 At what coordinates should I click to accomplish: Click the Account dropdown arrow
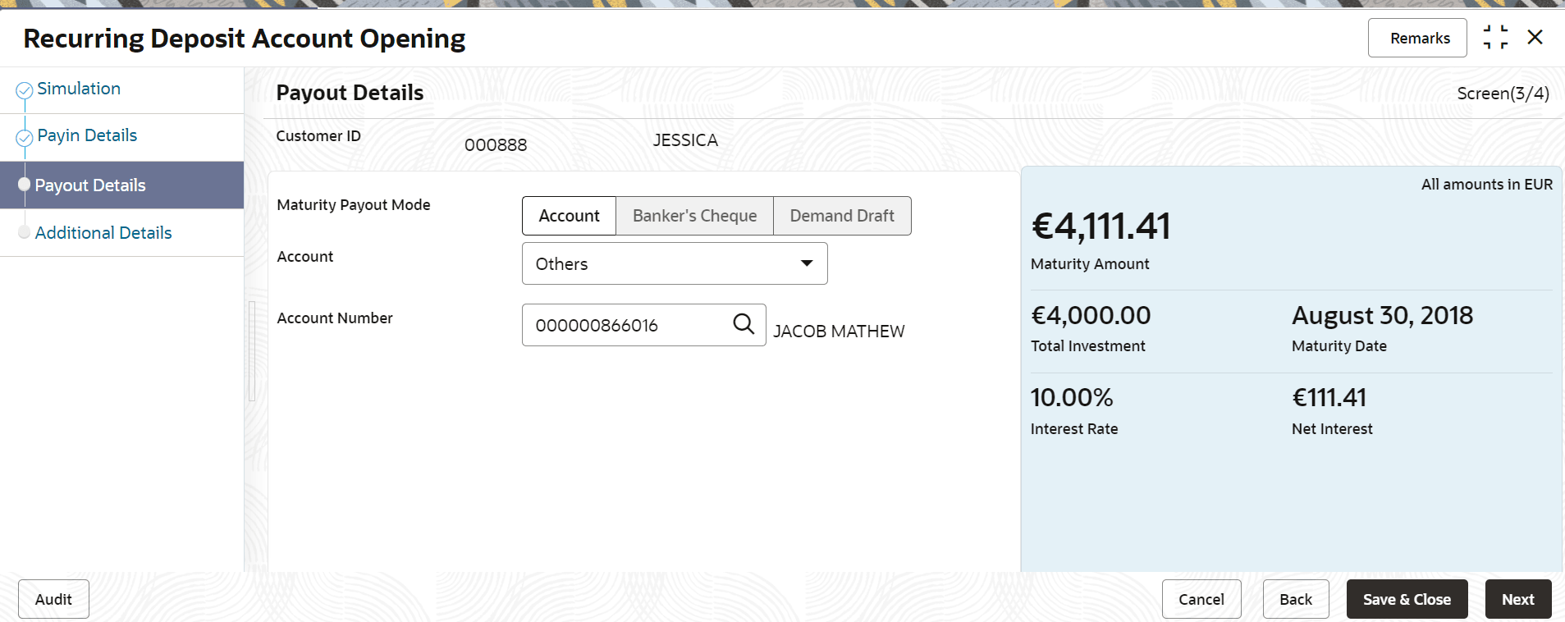coord(807,263)
